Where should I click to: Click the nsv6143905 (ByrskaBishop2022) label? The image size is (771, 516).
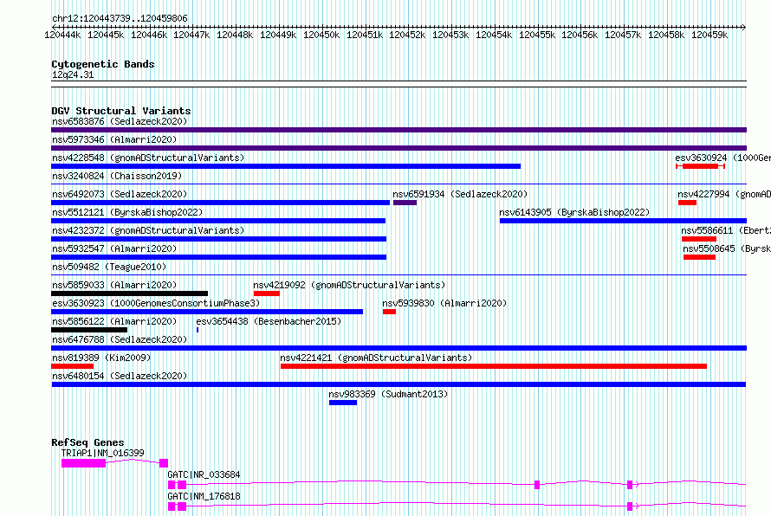(x=574, y=212)
